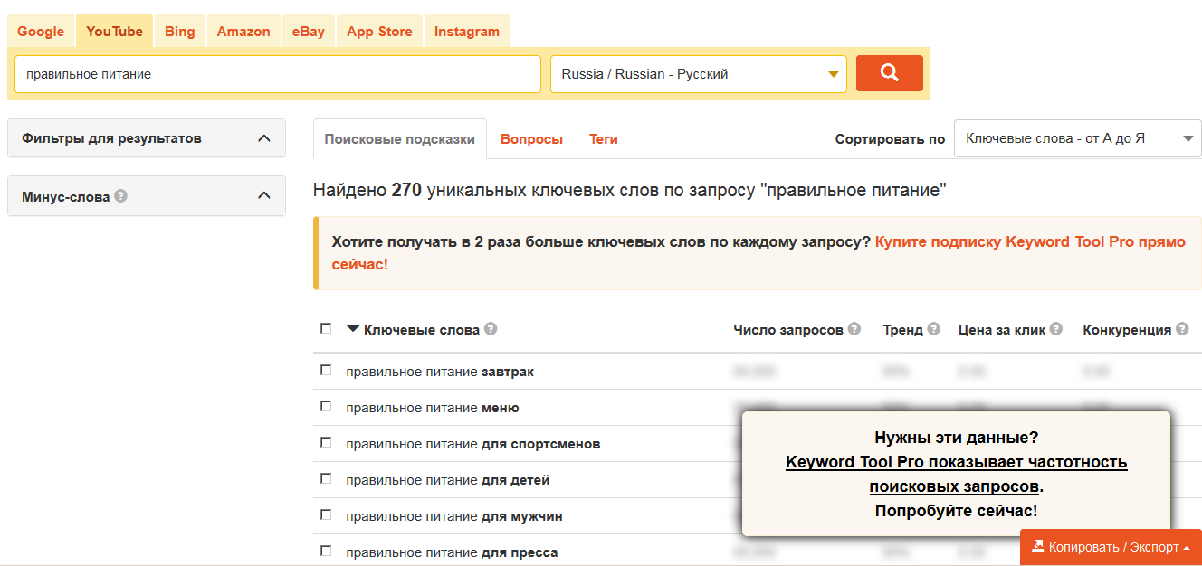Click help icon next to Минус-слова
Image resolution: width=1202 pixels, height=566 pixels.
click(121, 195)
